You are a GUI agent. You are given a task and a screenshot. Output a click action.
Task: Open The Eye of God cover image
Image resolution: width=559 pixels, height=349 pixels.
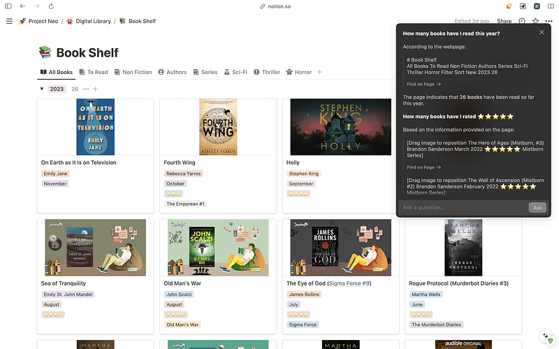tap(340, 248)
